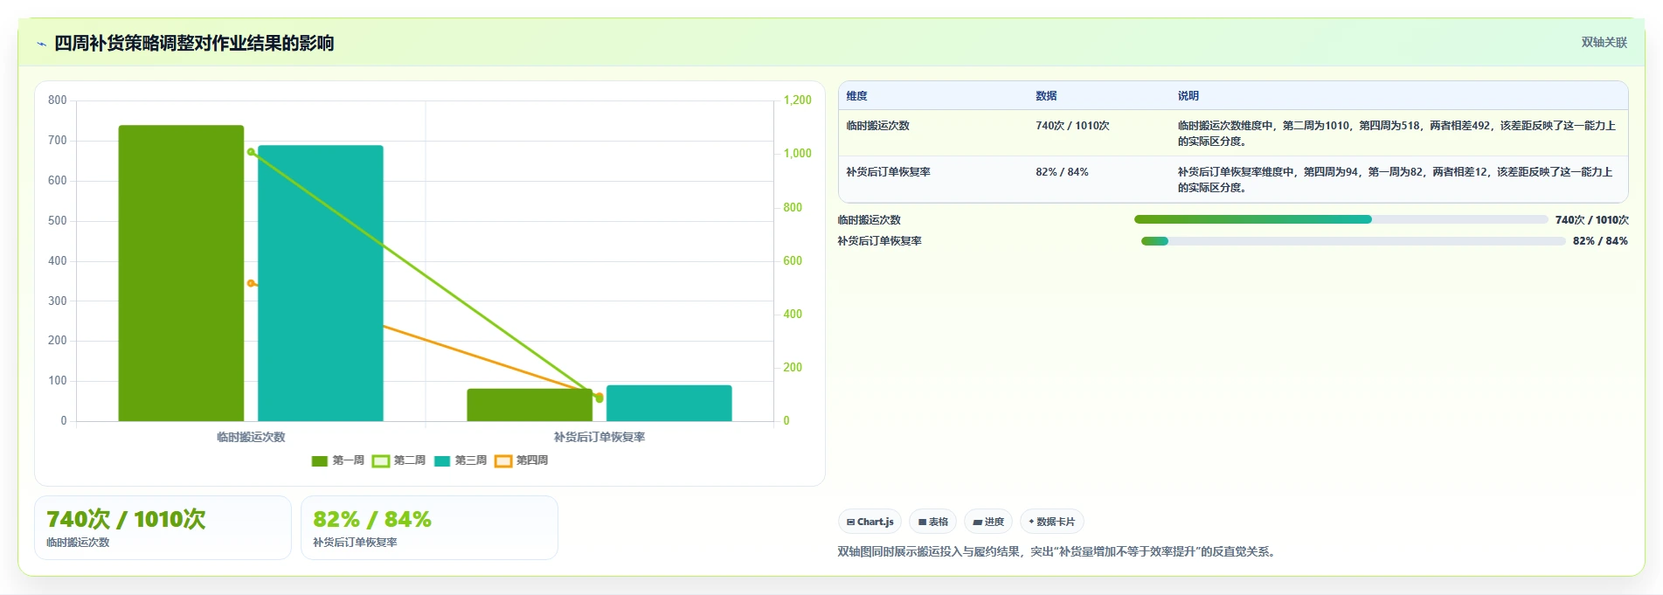Image resolution: width=1663 pixels, height=595 pixels.
Task: Click the teal bar for 补货后订单恢复率
Action: 669,403
